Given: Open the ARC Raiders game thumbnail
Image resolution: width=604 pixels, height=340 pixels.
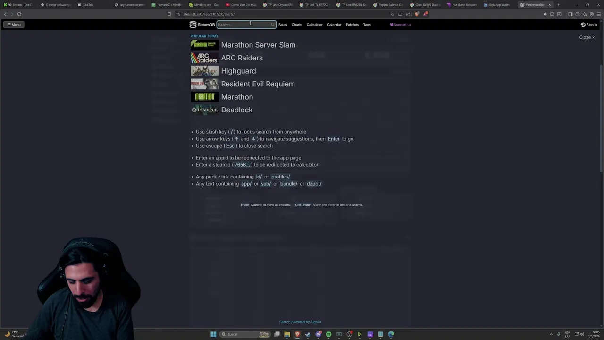Looking at the screenshot, I should click(x=204, y=58).
